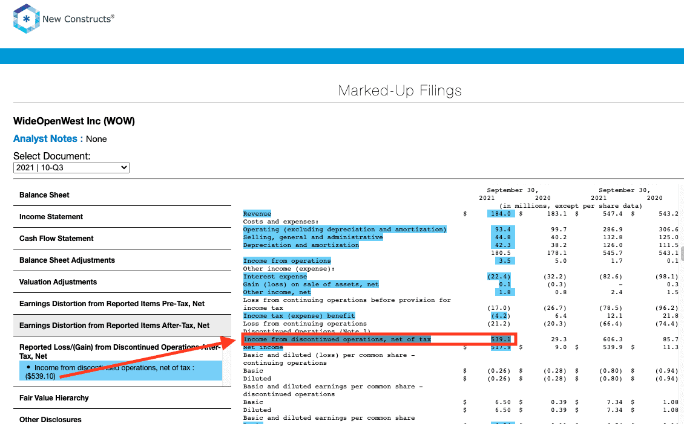The height and width of the screenshot is (424, 684).
Task: Click the New Constructs hexagon logo
Action: pyautogui.click(x=26, y=18)
